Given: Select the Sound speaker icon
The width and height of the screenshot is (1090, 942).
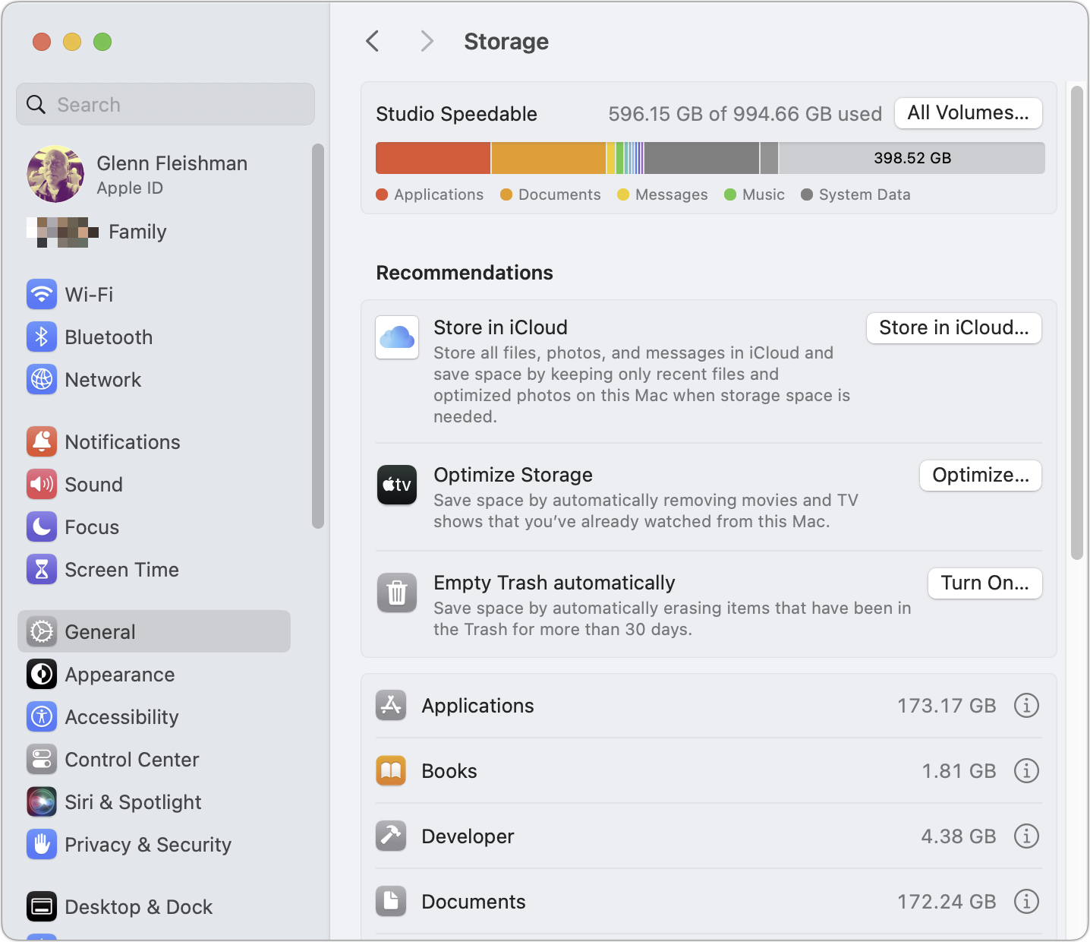Looking at the screenshot, I should (x=42, y=484).
